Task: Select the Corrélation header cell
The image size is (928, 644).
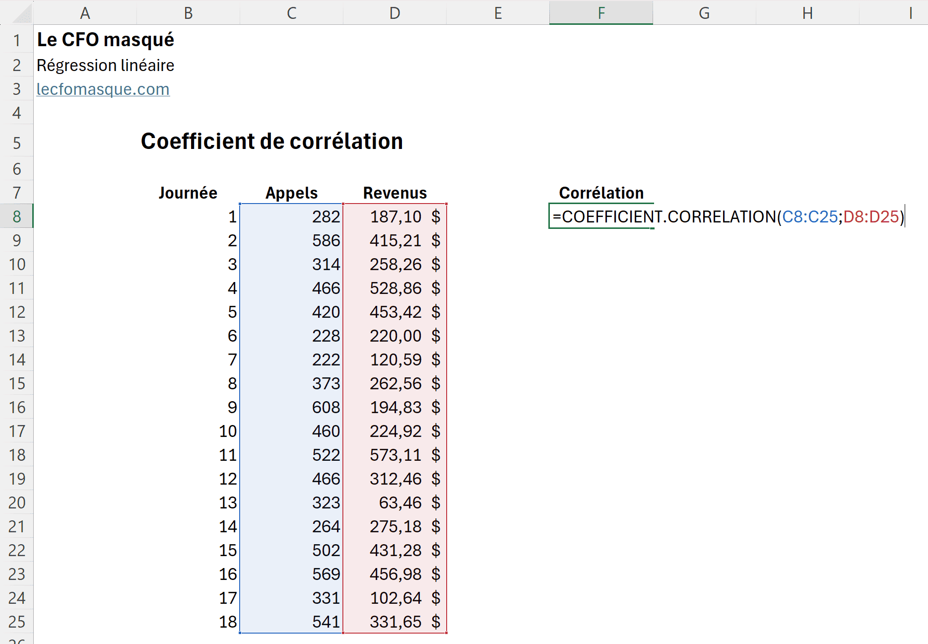Action: (601, 193)
